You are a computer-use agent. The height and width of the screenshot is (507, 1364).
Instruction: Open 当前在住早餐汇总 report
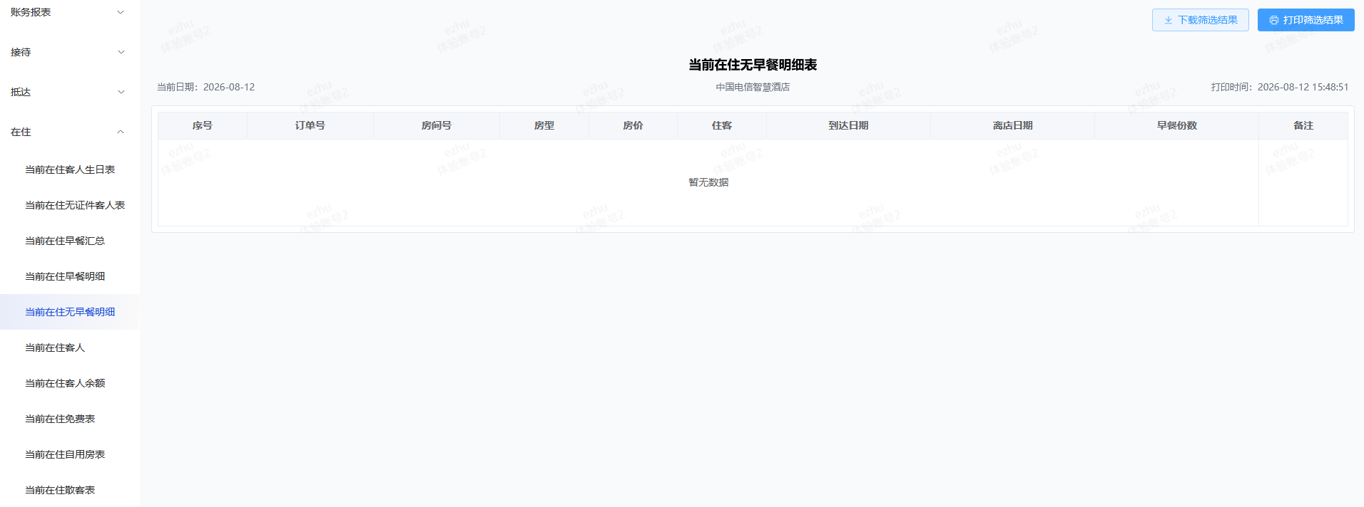(69, 241)
